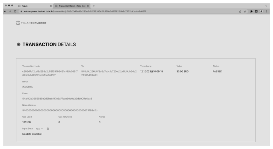
Task: Reload the current page
Action: pos(15,11)
